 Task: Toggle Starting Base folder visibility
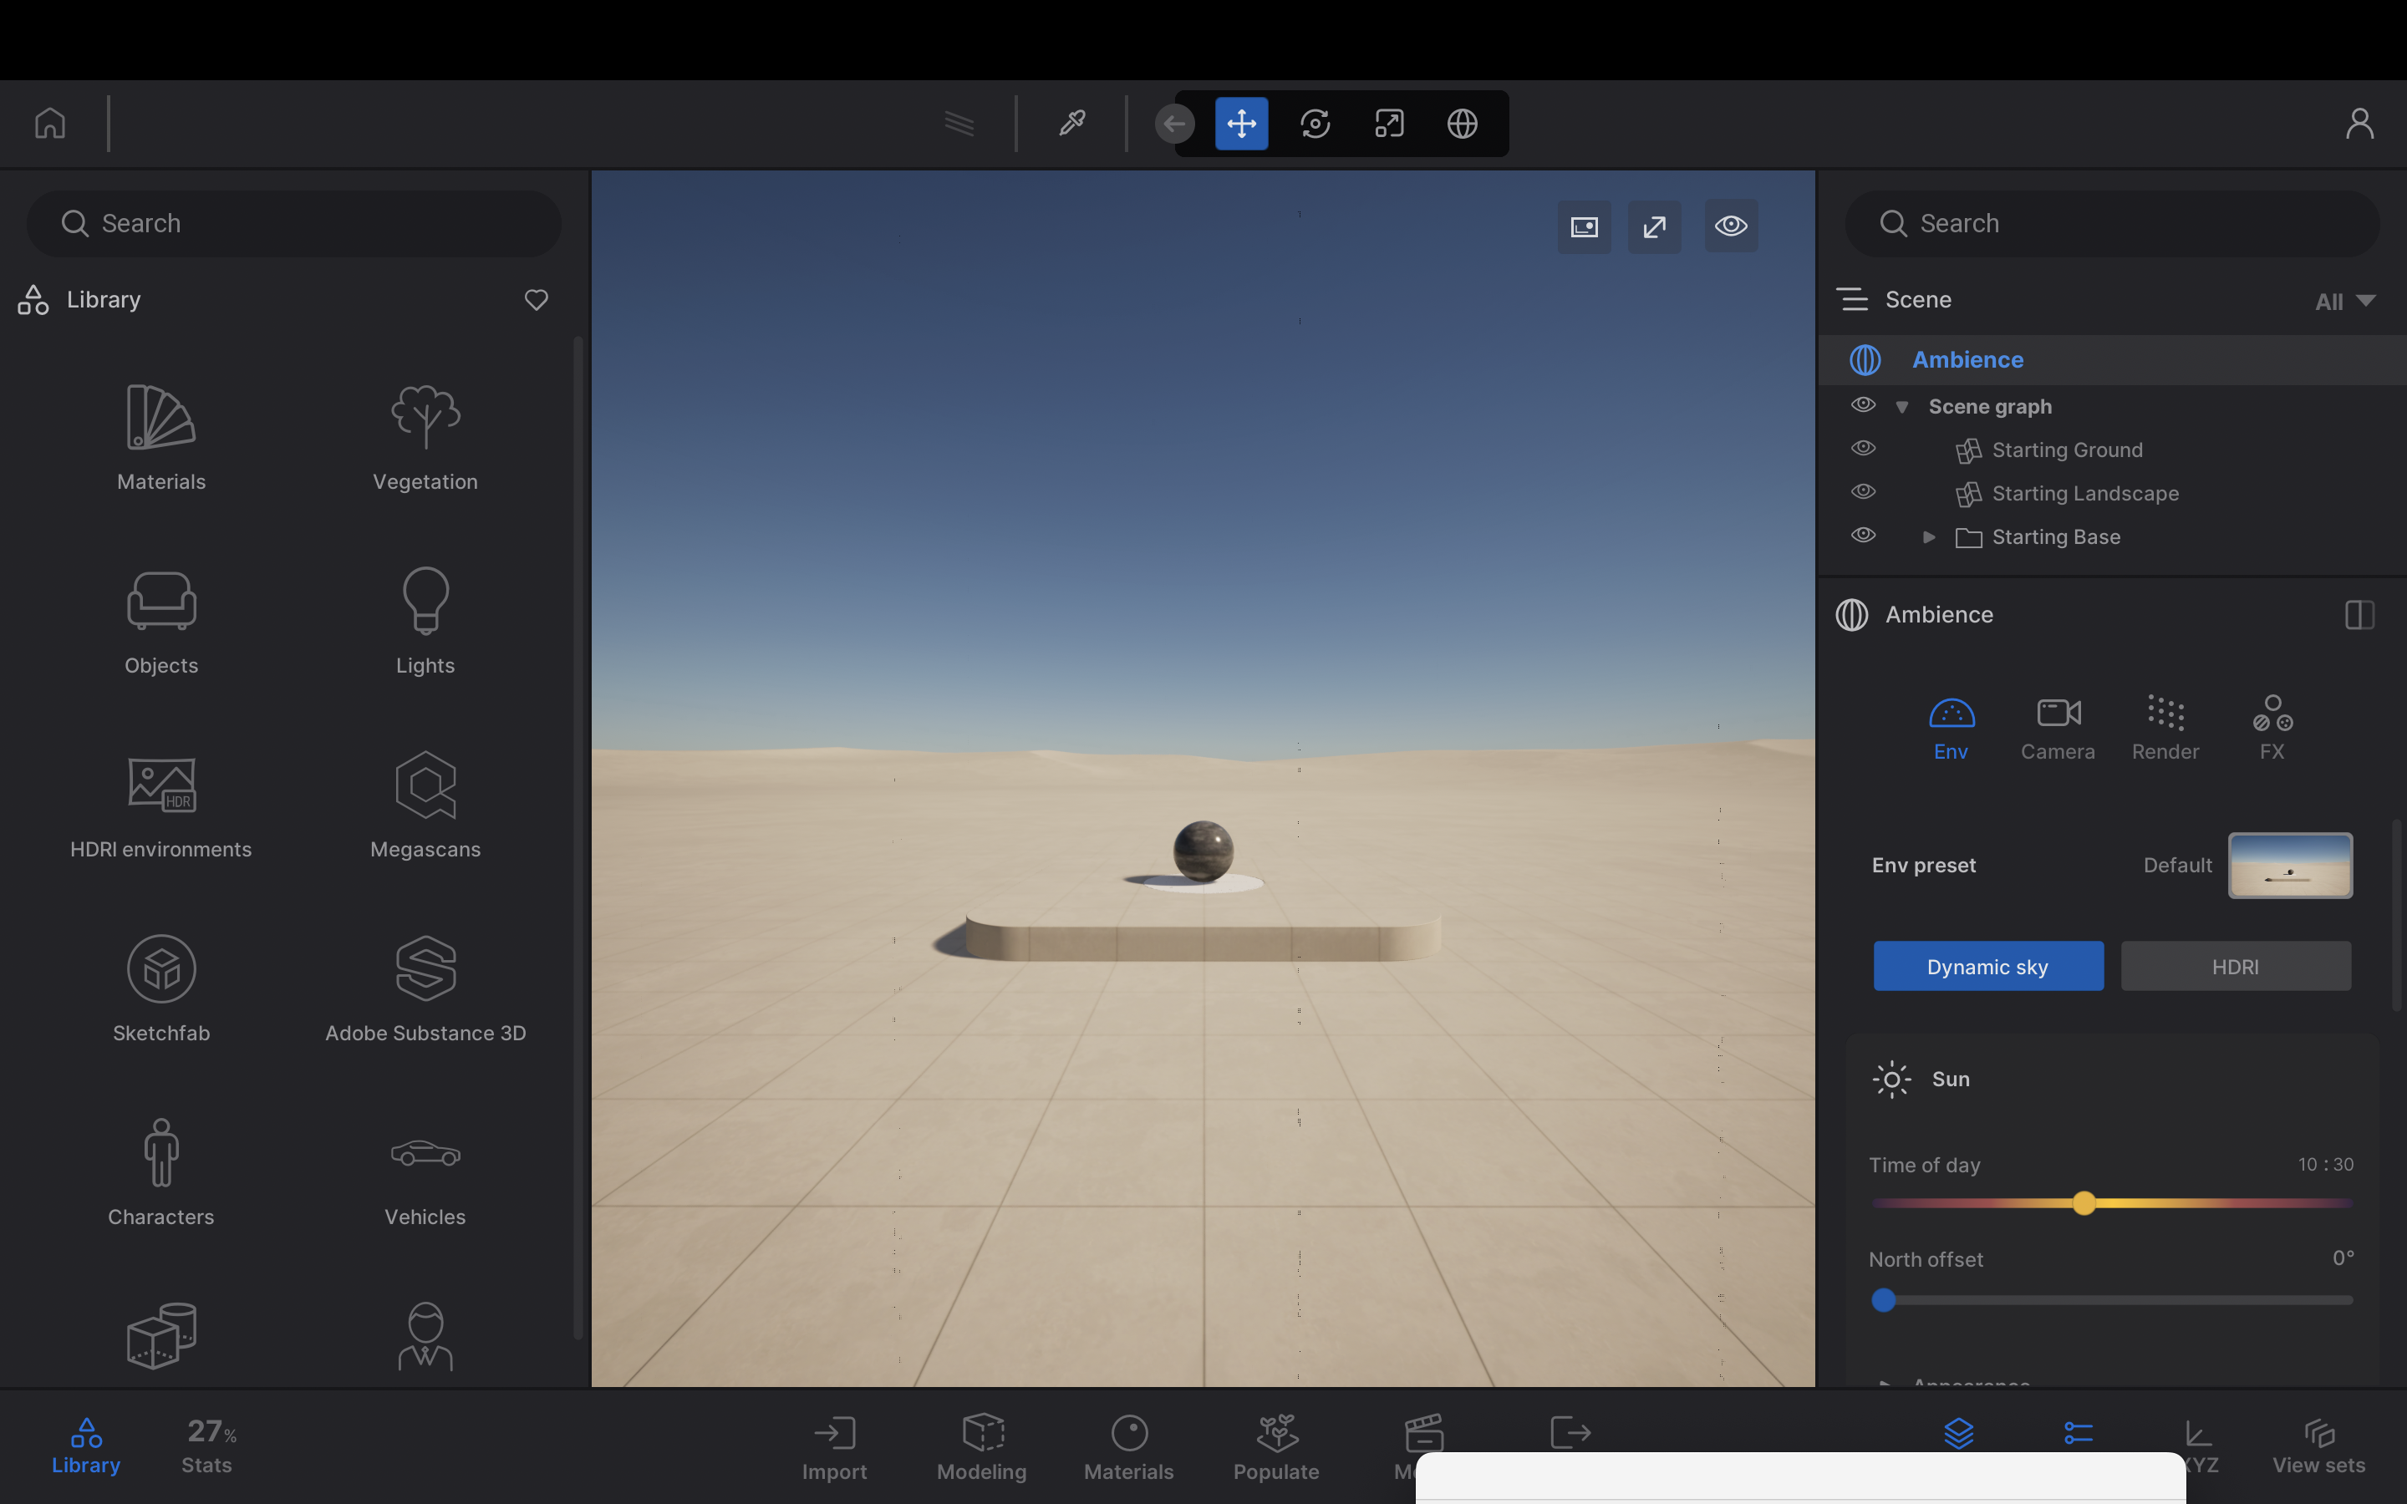1863,535
